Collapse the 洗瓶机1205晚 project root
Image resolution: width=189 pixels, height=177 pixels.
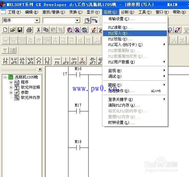click(x=5, y=77)
